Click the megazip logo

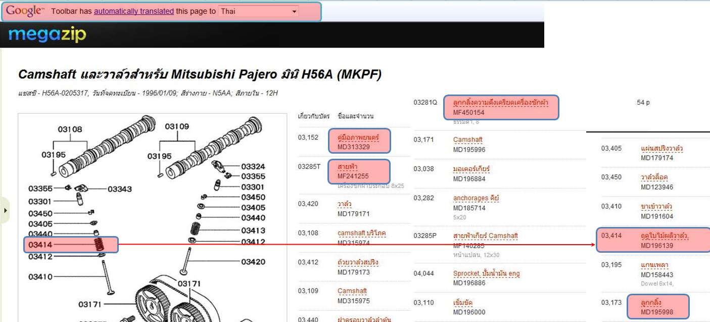click(x=48, y=35)
